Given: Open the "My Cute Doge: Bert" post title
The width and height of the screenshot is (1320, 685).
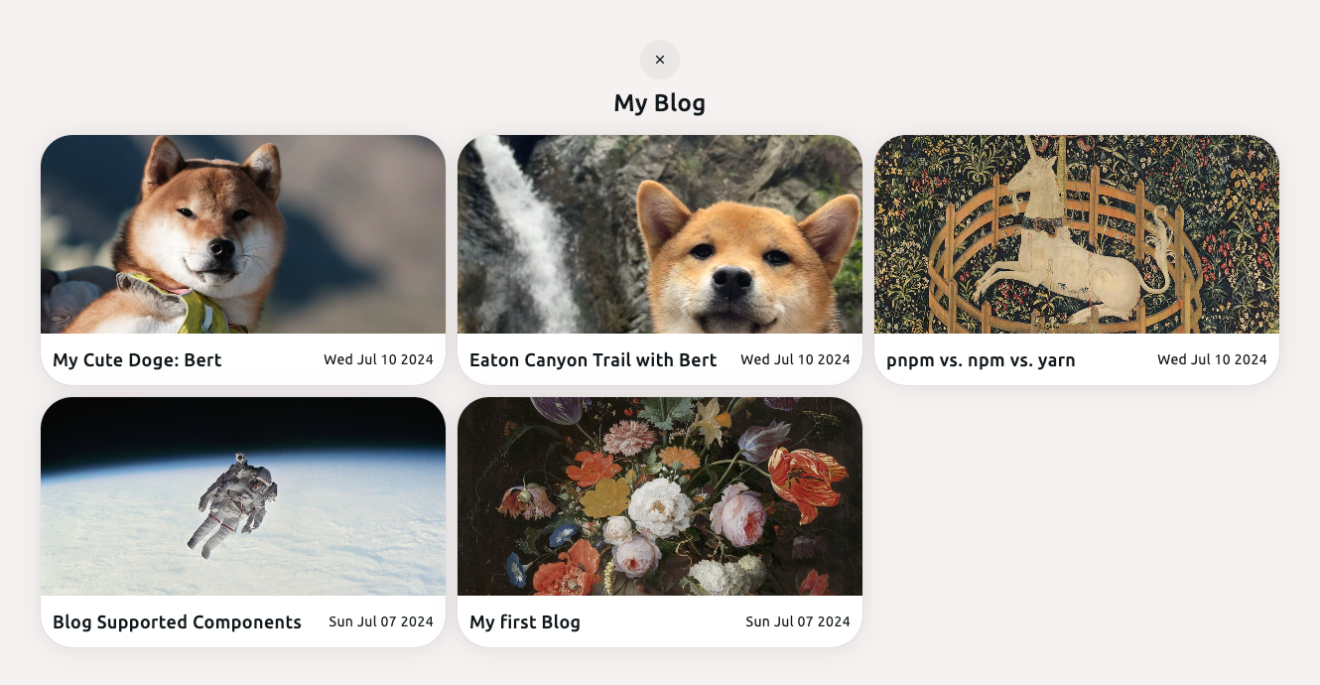Looking at the screenshot, I should coord(137,360).
